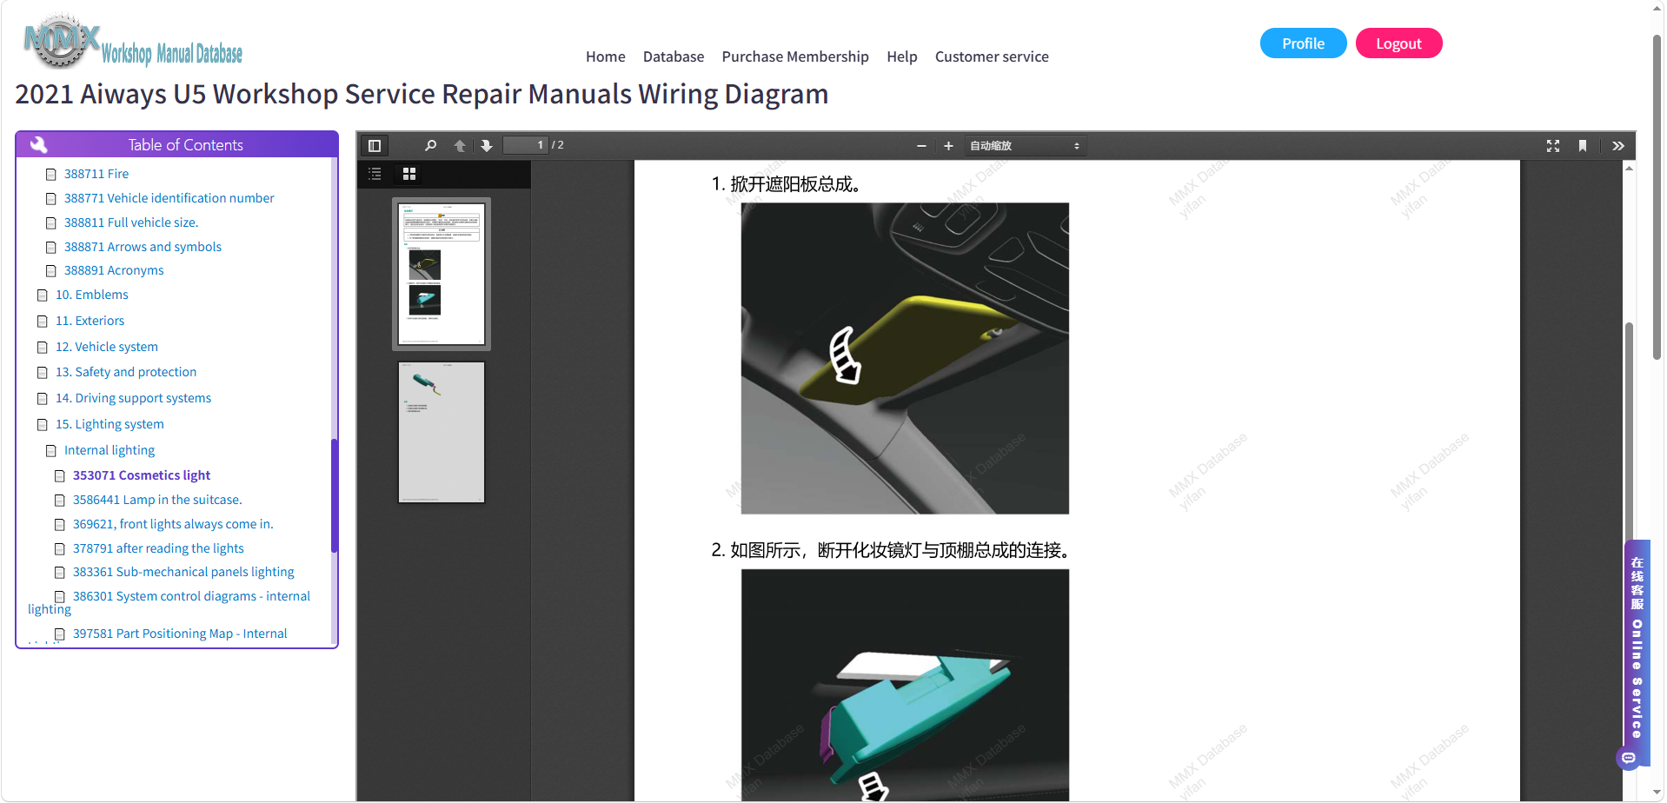
Task: Open 369621 front lights always come in
Action: tap(173, 524)
